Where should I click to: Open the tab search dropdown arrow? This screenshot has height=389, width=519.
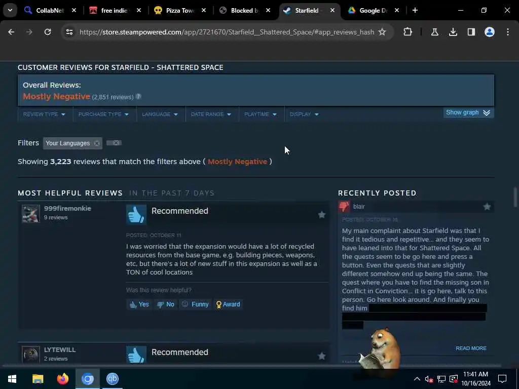click(10, 10)
